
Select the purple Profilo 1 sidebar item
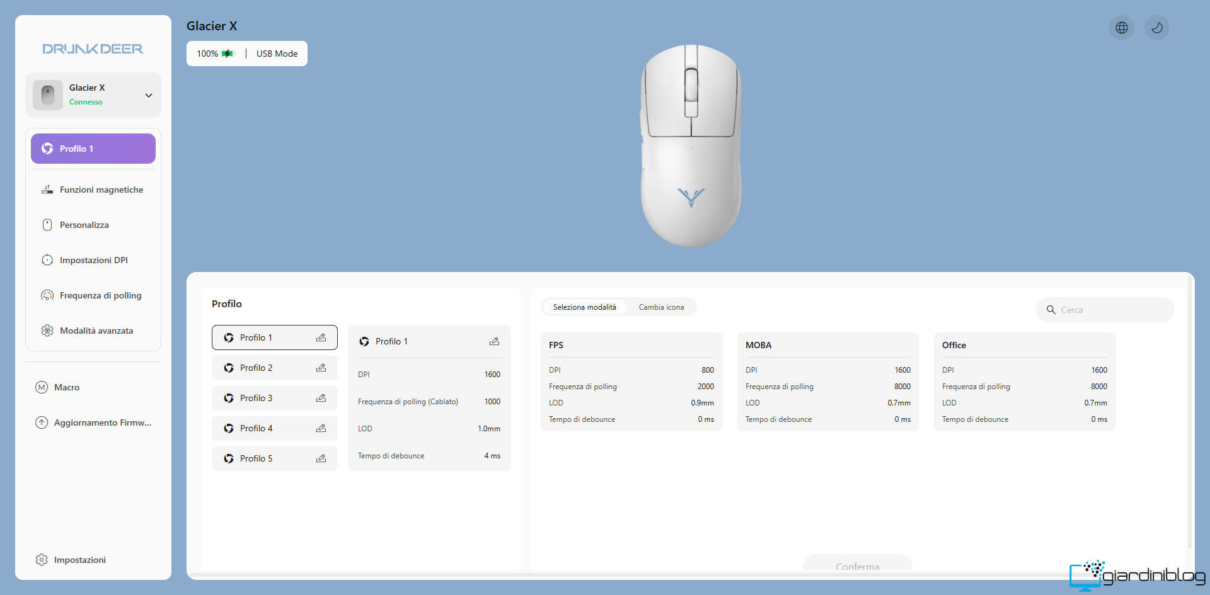pos(93,149)
